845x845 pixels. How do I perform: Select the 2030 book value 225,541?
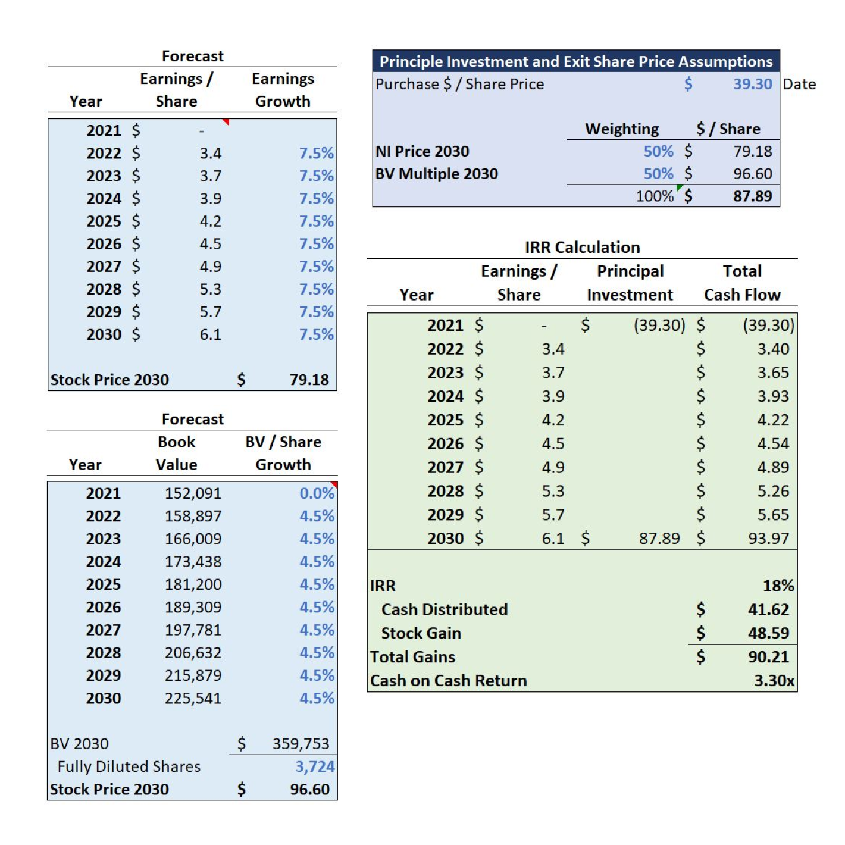pos(193,699)
